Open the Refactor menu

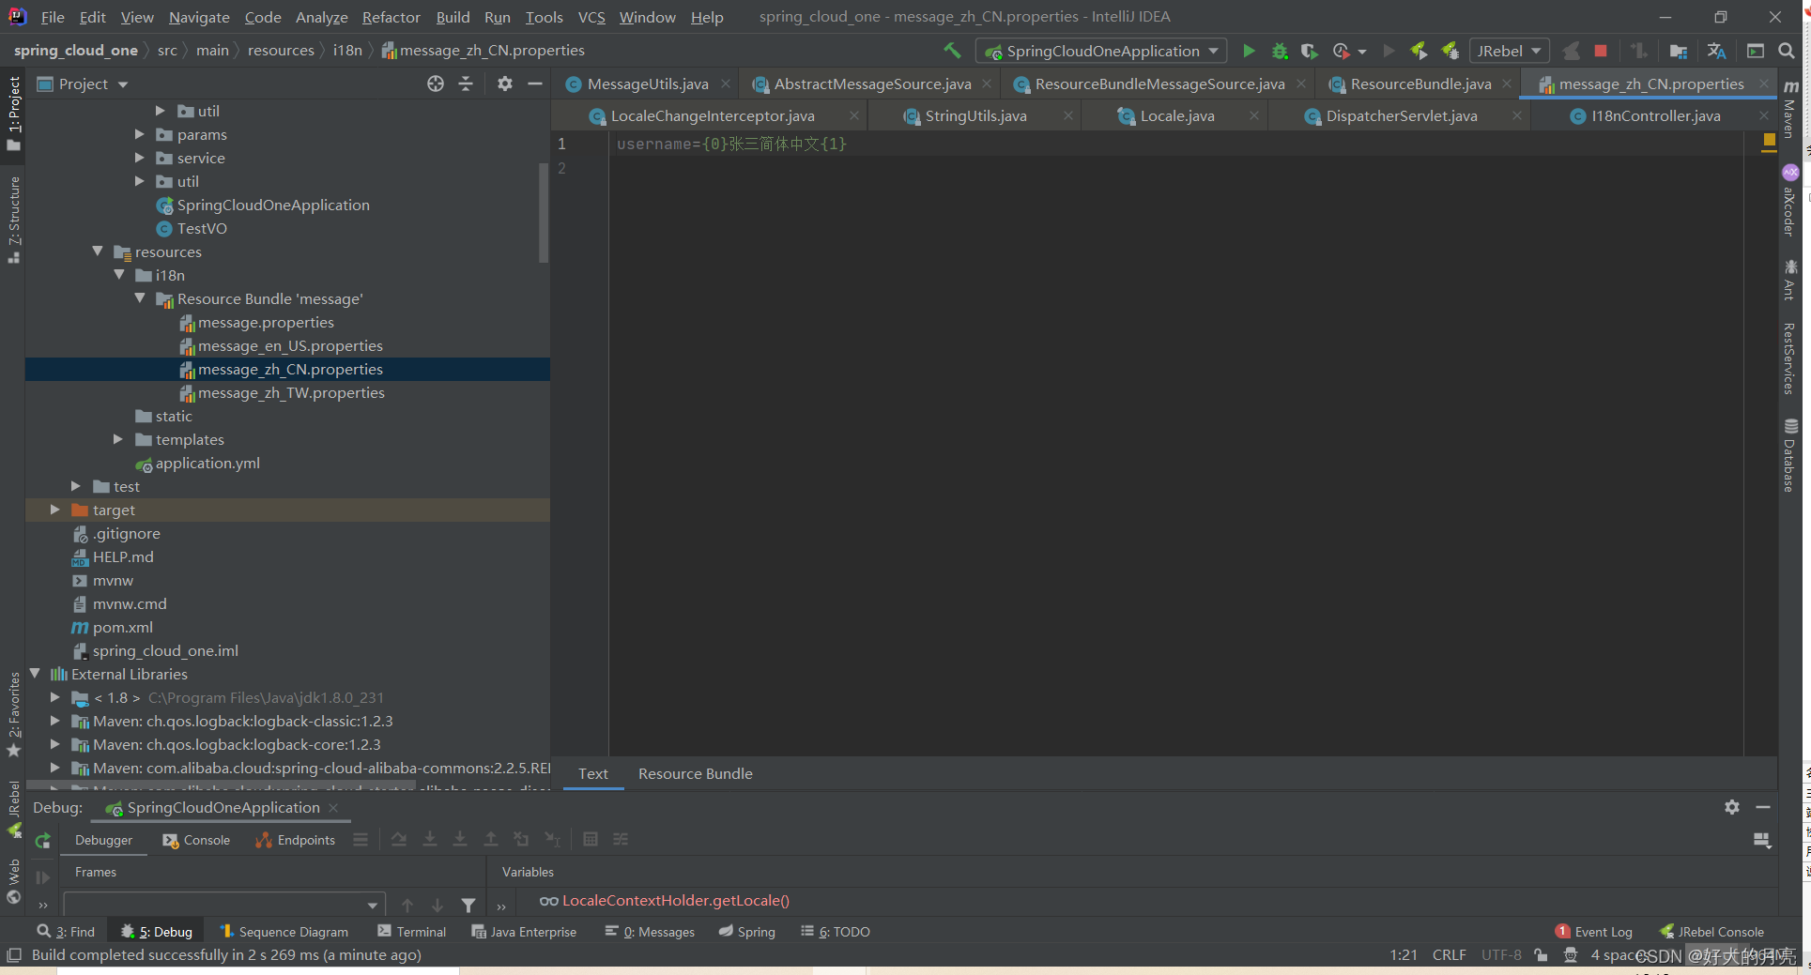tap(391, 17)
